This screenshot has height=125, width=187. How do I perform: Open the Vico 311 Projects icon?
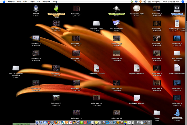coord(116,23)
